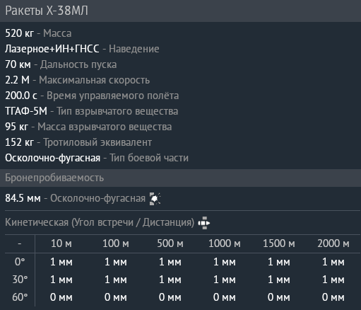Screen dimensions: 361x310
Task: Click the 'Наведение' label
Action: 134,49
